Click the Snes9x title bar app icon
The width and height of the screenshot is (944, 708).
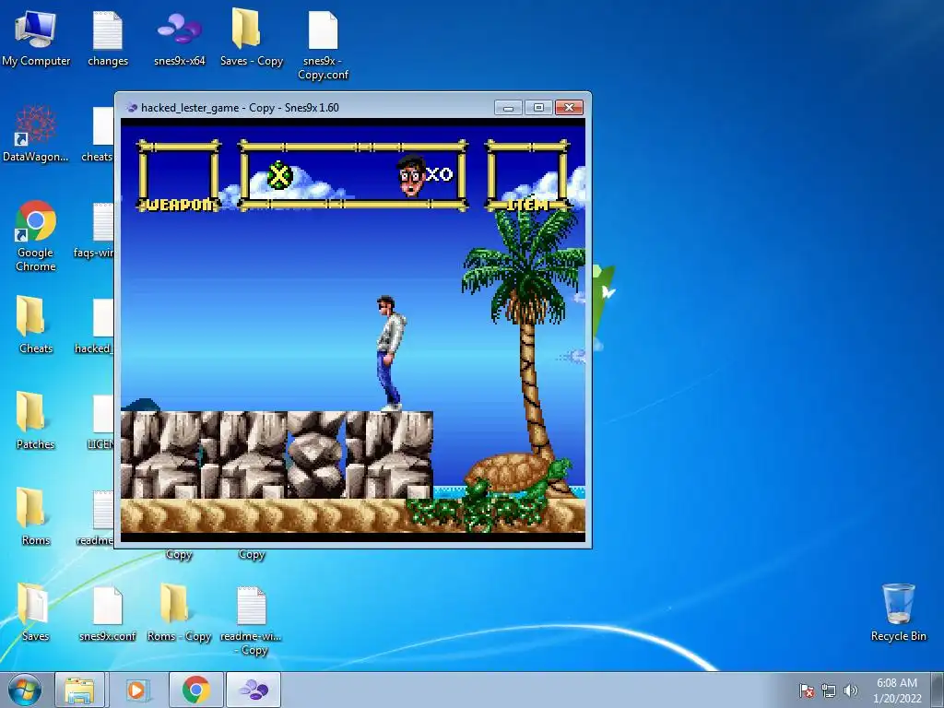(x=132, y=108)
